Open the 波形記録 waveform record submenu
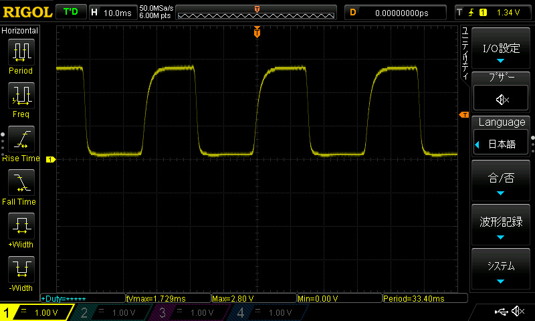Screen dimensions: 535x321 tap(501, 225)
